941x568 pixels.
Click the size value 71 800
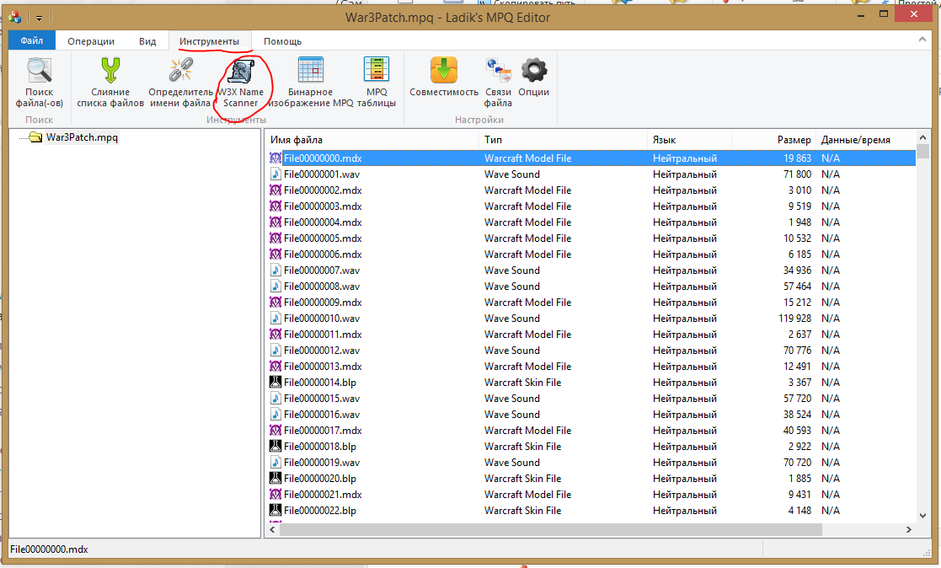[x=797, y=174]
